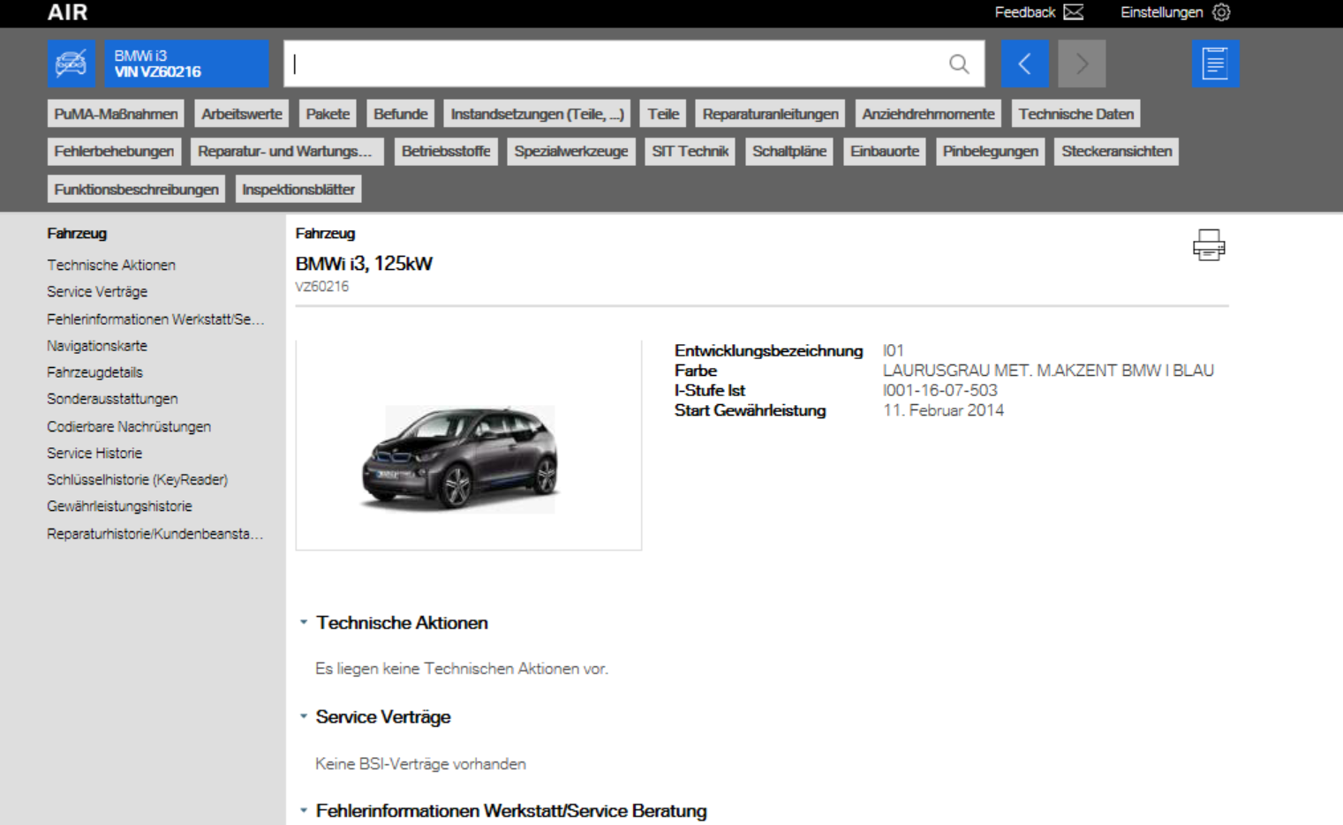Go back with the left arrow button
This screenshot has height=825, width=1343.
click(1024, 64)
